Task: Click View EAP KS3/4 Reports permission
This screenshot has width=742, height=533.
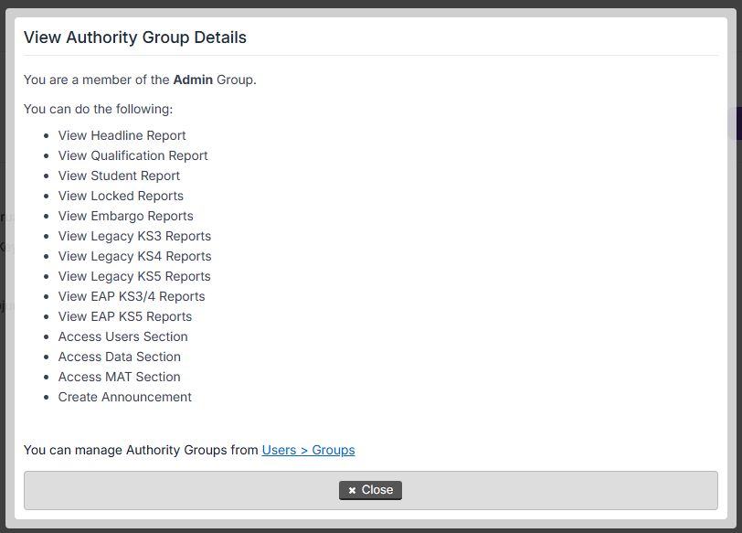Action: pos(132,296)
